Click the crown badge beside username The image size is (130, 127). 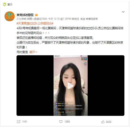pyautogui.click(x=36, y=15)
